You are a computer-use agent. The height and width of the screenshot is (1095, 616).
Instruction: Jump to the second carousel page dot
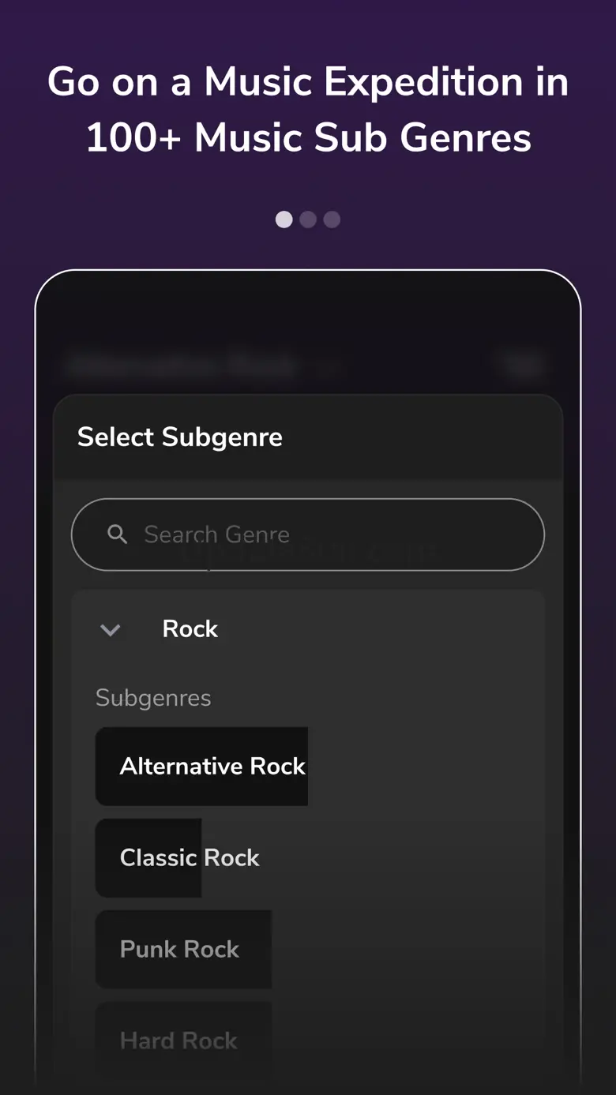pos(308,219)
